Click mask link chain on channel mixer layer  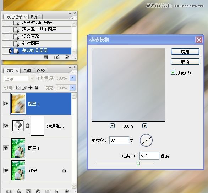27,126
